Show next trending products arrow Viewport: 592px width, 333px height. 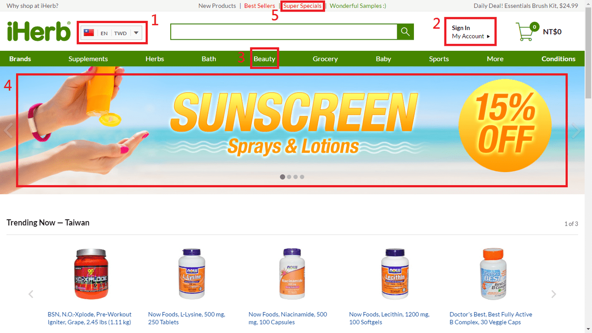[x=554, y=294]
